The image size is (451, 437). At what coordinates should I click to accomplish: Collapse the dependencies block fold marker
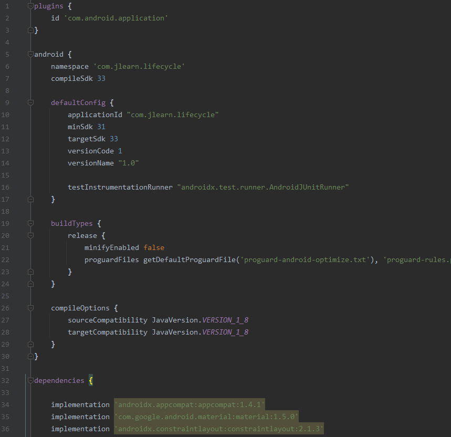click(30, 381)
